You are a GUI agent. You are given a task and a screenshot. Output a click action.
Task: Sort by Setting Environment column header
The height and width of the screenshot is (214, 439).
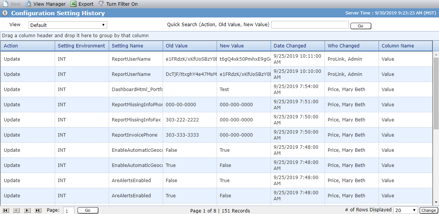(x=82, y=46)
